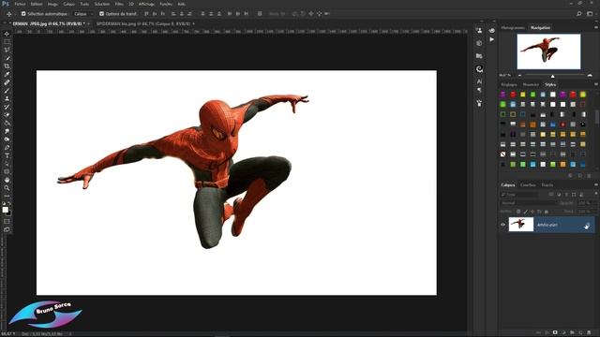Viewport: 600px width, 337px height.
Task: Toggle the Quick Mask mode button
Action: (x=7, y=221)
